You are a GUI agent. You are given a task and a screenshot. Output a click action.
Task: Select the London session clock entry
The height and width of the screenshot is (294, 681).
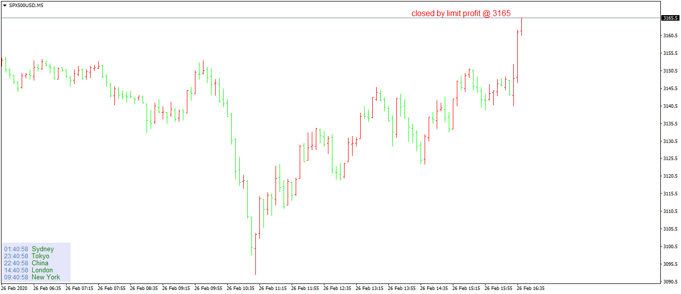(x=28, y=270)
